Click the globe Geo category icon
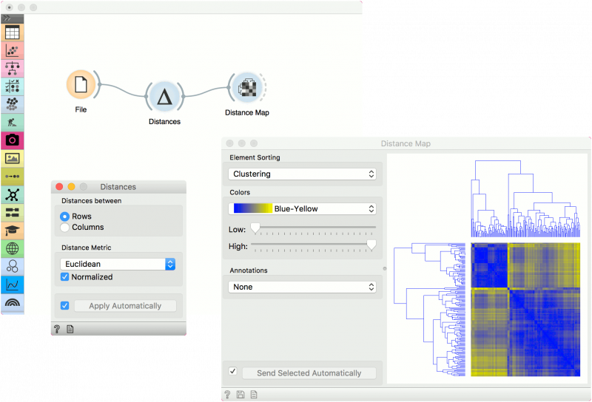Screen dimensions: 592x402 point(12,248)
